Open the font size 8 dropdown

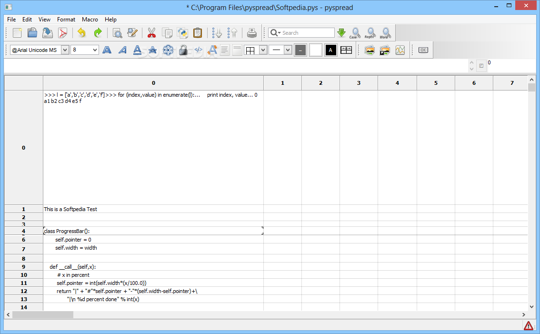coord(95,50)
